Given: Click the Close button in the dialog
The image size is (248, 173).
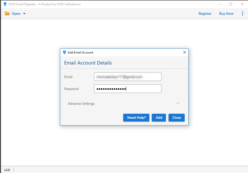Looking at the screenshot, I should coord(176,117).
